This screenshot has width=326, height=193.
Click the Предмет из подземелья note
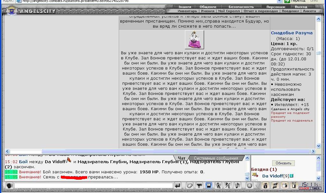pos(292,120)
